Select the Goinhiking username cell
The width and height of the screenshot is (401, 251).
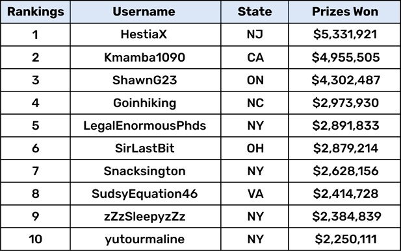(x=146, y=103)
